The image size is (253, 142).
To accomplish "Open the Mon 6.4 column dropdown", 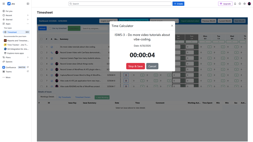I will [x=205, y=42].
